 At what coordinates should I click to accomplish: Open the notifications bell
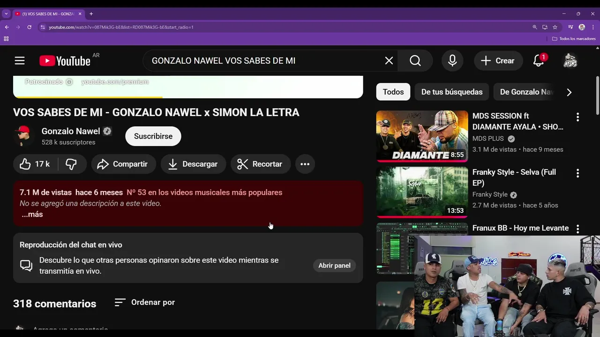(539, 60)
